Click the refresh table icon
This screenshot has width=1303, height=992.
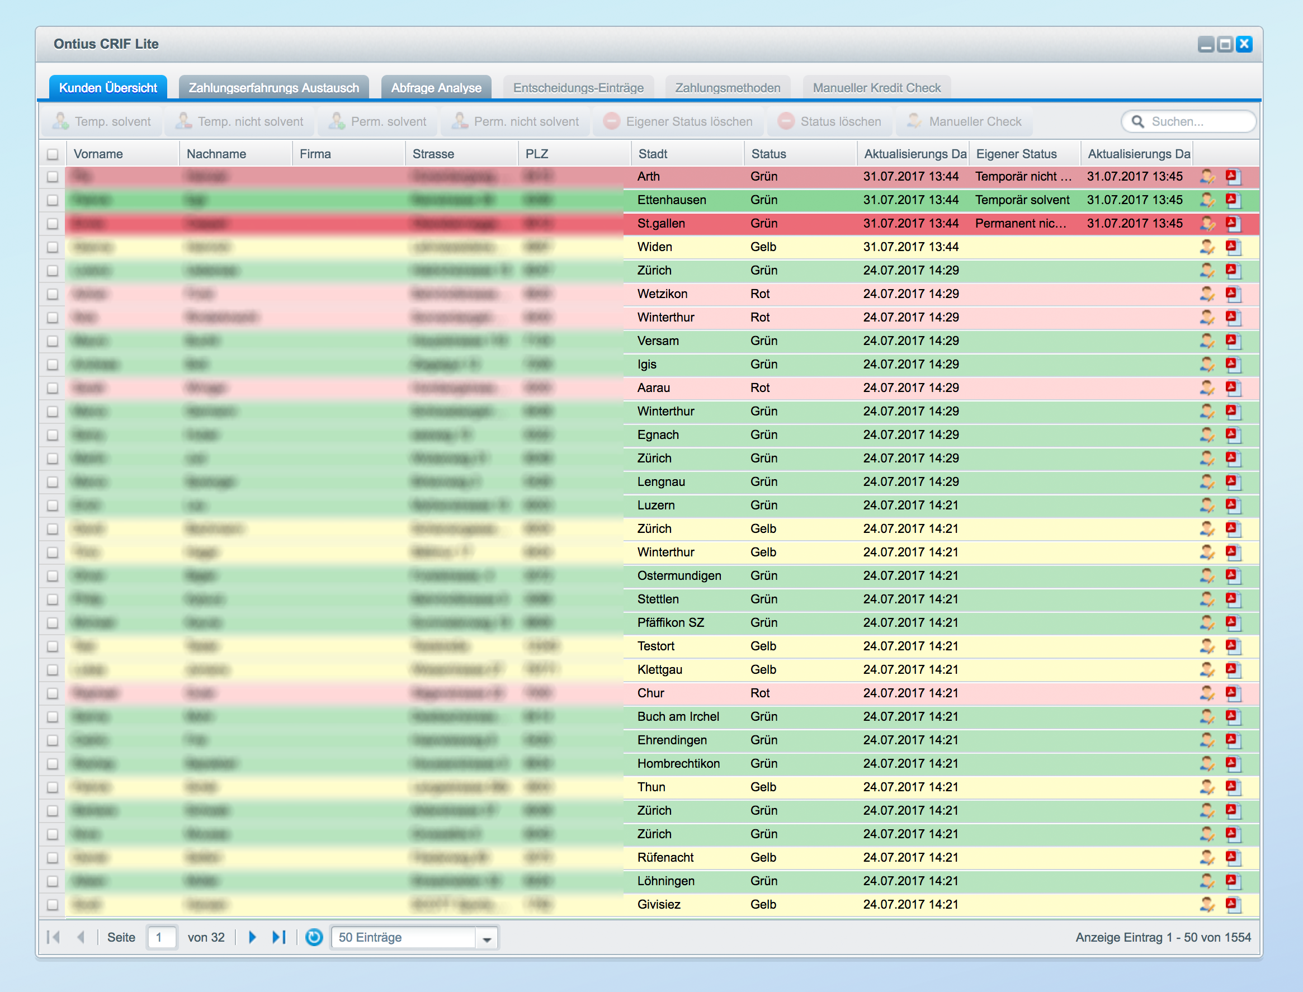click(x=314, y=938)
